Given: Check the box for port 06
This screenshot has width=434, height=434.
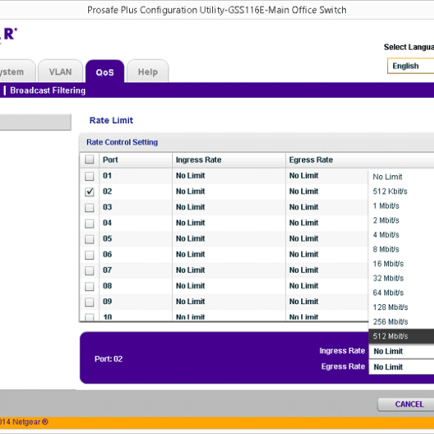Looking at the screenshot, I should (90, 254).
